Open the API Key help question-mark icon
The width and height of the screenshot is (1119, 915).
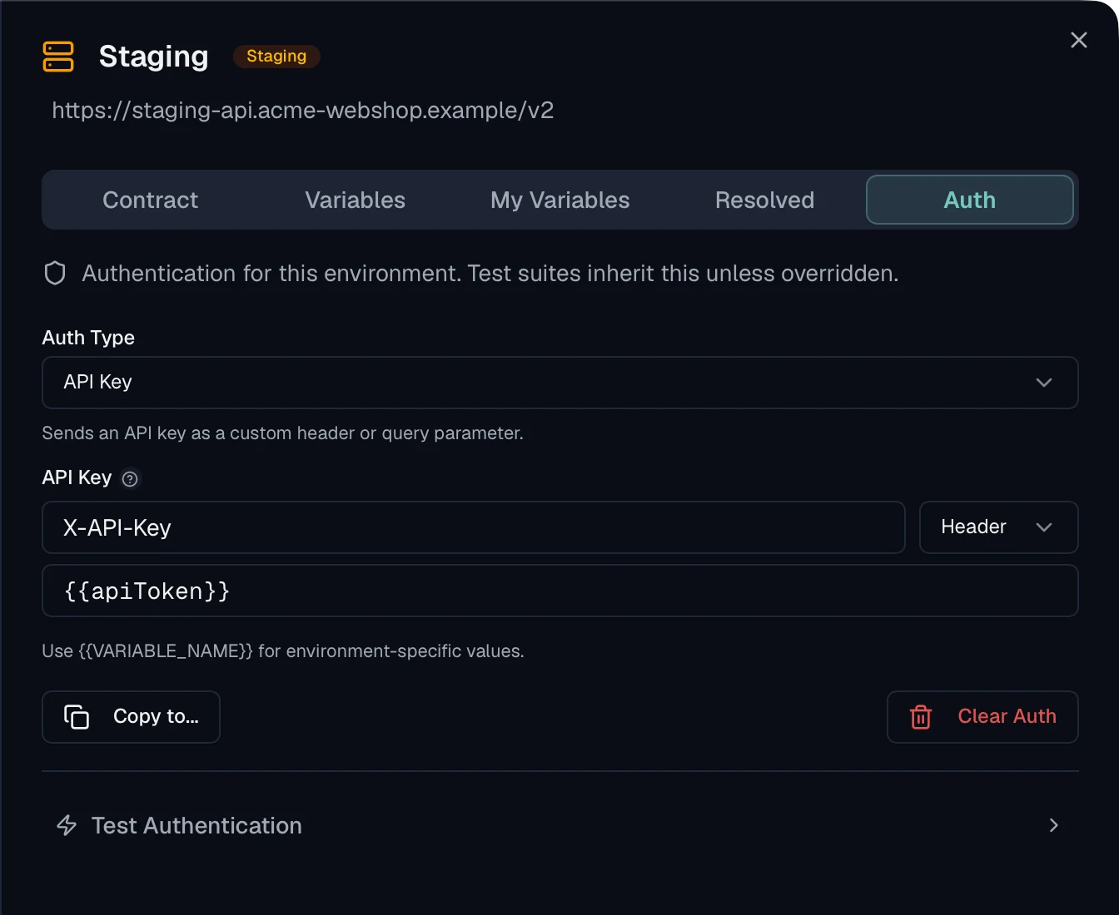(x=130, y=478)
